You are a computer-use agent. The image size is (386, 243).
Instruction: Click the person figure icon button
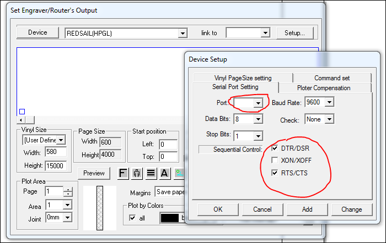(x=137, y=173)
